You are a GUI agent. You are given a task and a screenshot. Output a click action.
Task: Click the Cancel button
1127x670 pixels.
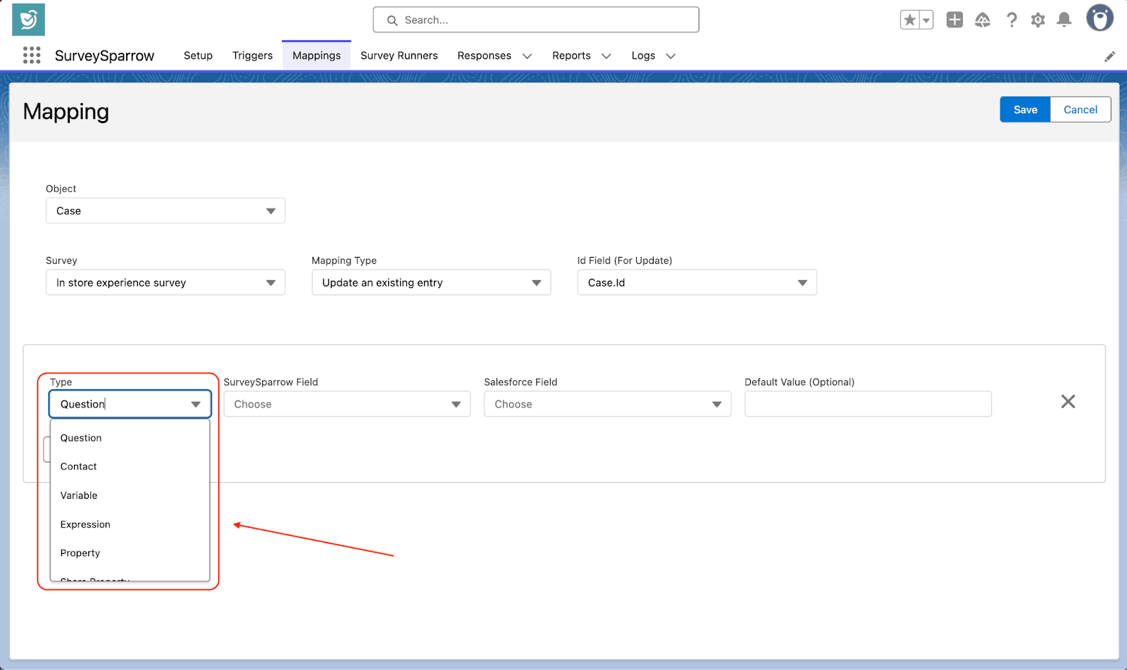pyautogui.click(x=1080, y=110)
